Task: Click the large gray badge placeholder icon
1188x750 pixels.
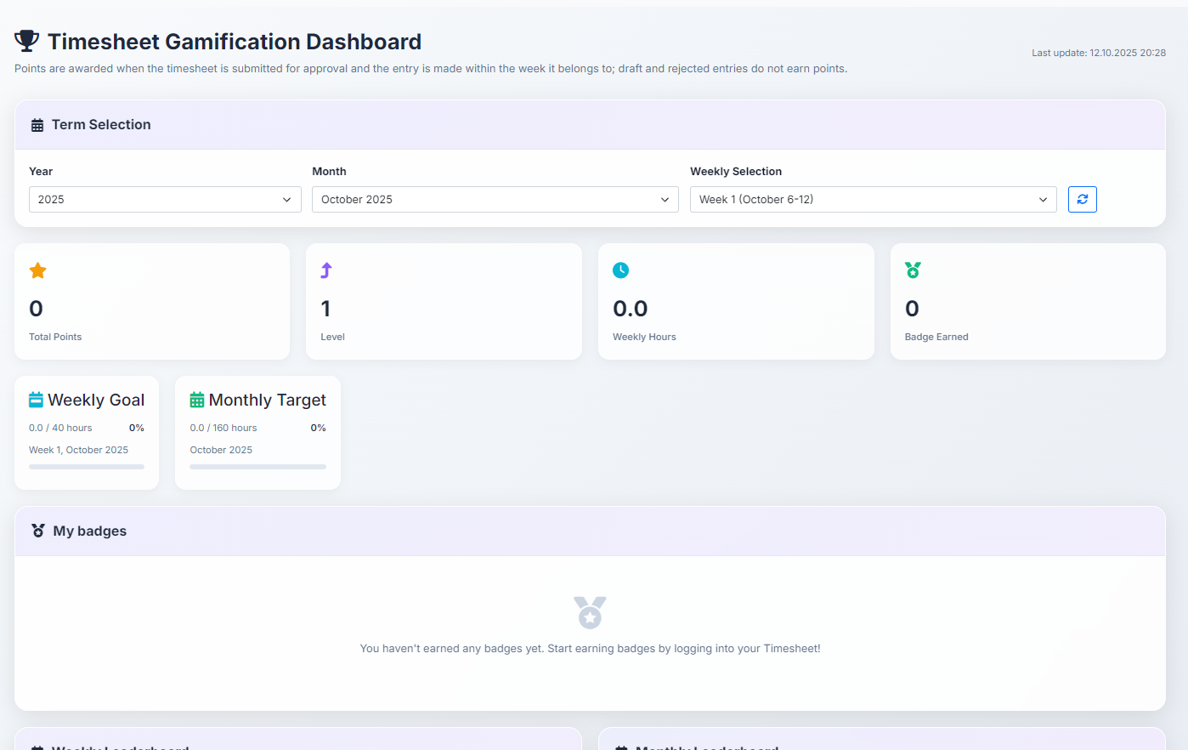Action: click(x=590, y=611)
